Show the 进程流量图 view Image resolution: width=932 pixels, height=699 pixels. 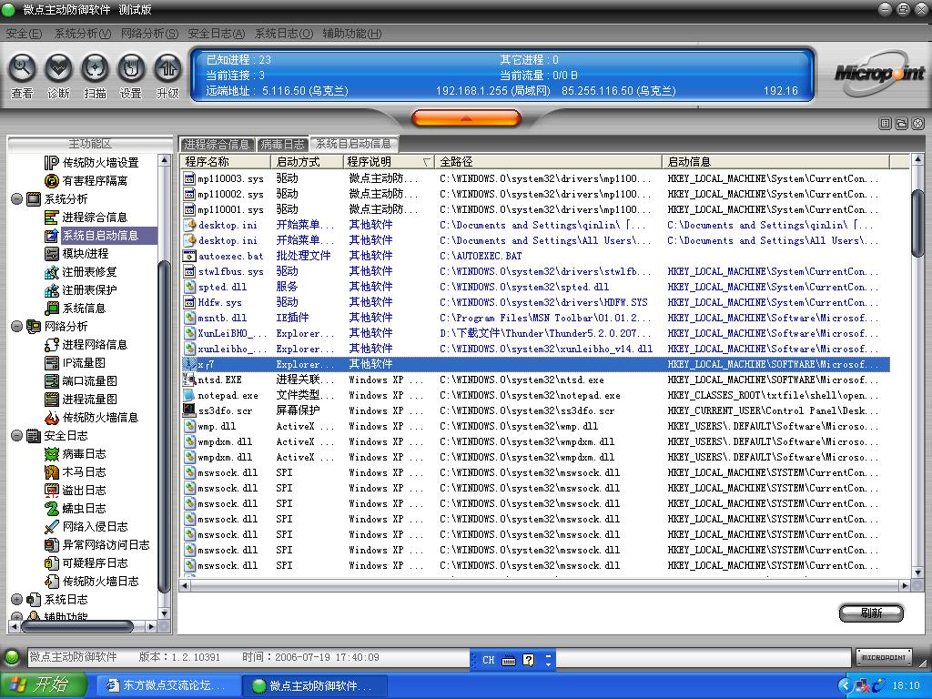tap(89, 400)
